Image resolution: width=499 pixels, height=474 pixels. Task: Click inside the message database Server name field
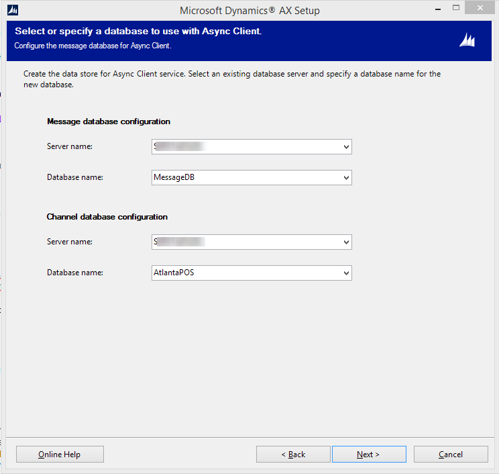(x=245, y=146)
